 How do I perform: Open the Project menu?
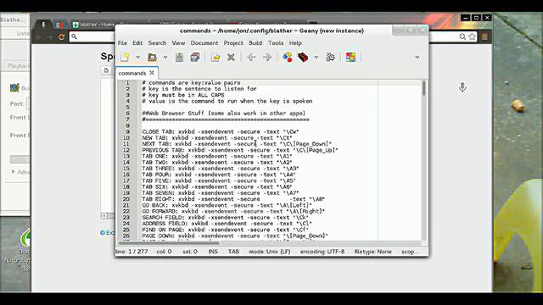click(x=233, y=43)
